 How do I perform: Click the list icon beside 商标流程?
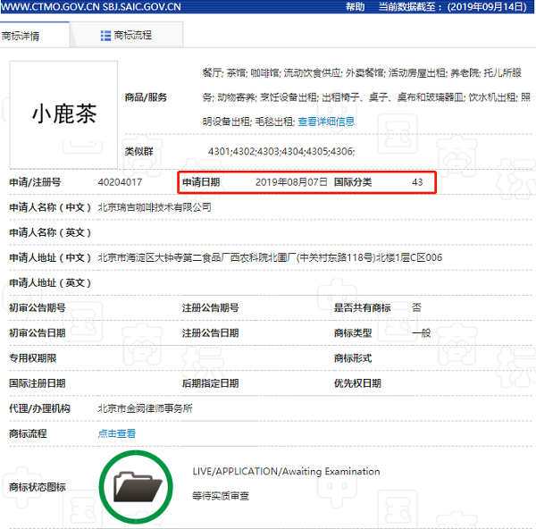pyautogui.click(x=105, y=36)
